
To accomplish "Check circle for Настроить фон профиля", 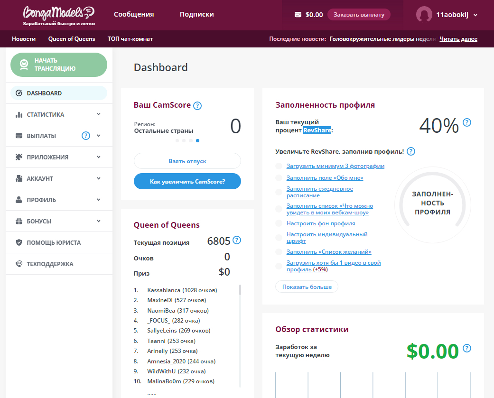I will click(279, 223).
